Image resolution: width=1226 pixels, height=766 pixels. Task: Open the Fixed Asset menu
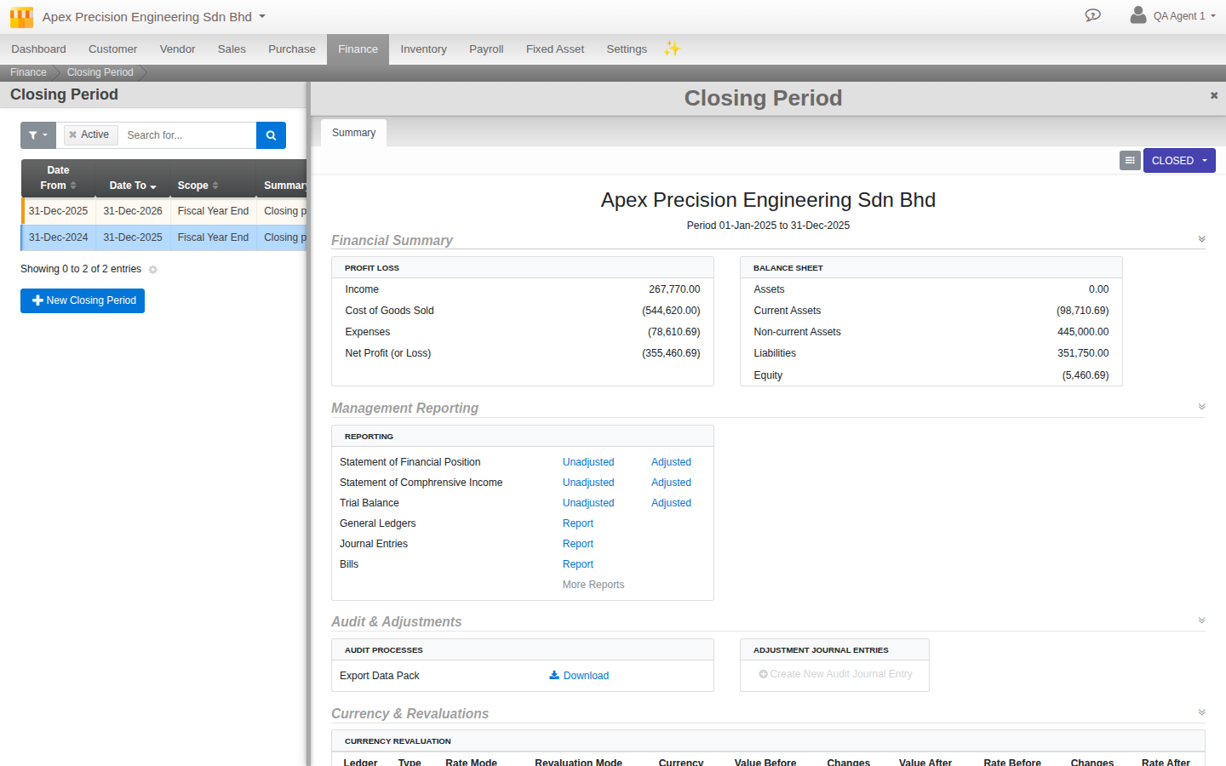coord(555,49)
